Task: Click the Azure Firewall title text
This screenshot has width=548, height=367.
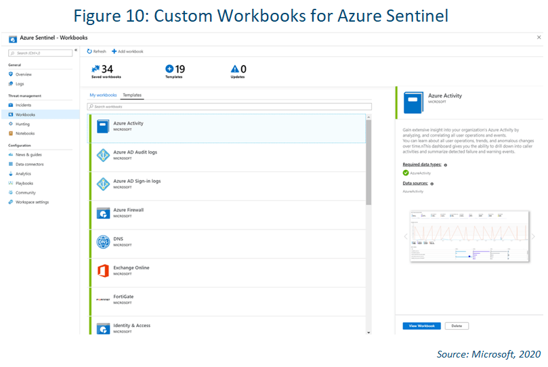Action: 128,210
